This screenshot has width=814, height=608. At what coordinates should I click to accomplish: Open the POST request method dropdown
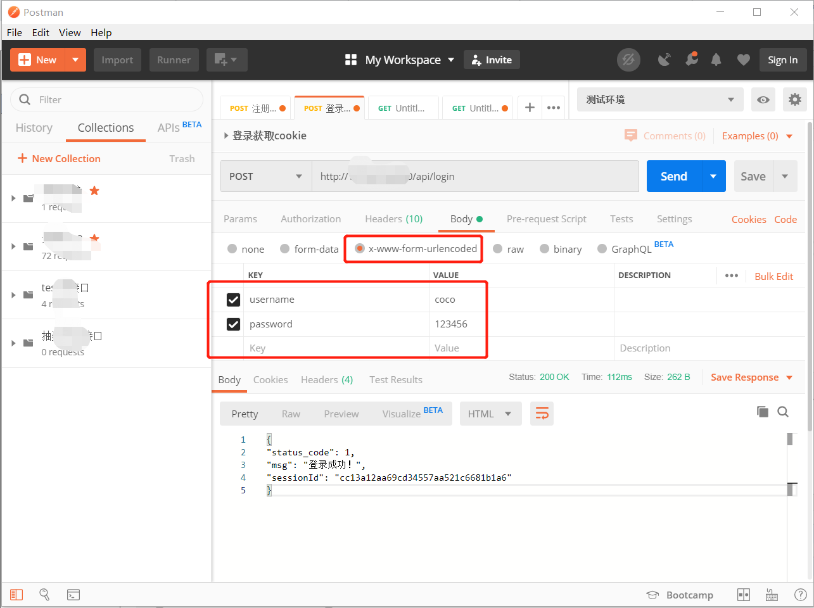[265, 176]
